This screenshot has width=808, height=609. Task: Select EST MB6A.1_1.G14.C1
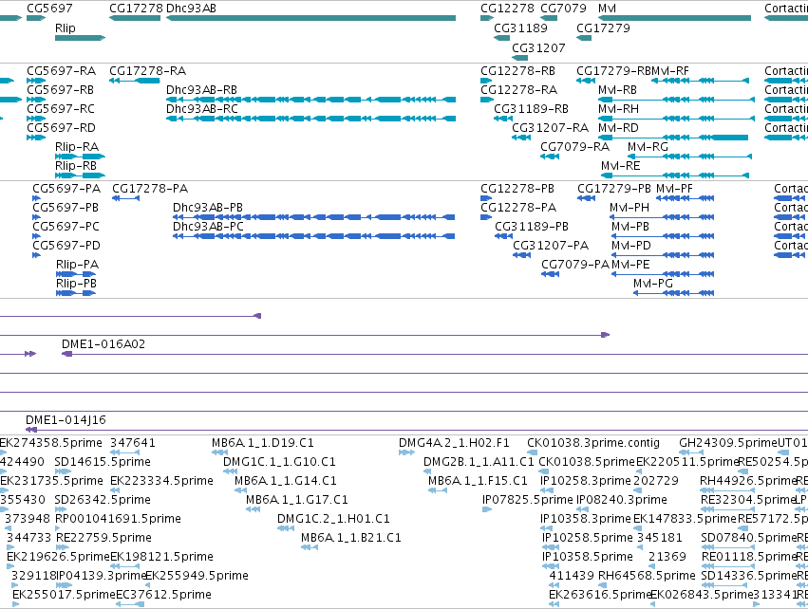[x=242, y=490]
